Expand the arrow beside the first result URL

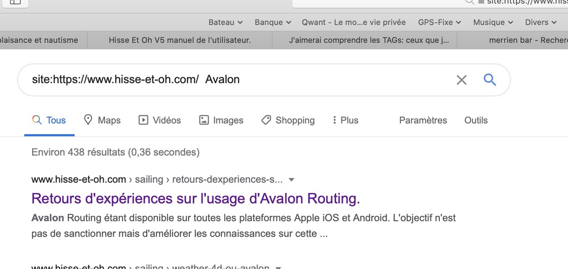(292, 180)
